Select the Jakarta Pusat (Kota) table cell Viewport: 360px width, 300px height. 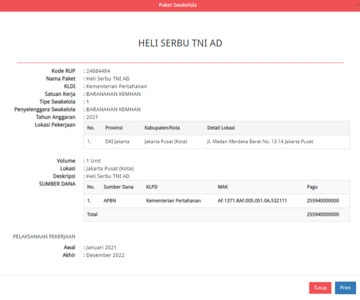click(166, 142)
